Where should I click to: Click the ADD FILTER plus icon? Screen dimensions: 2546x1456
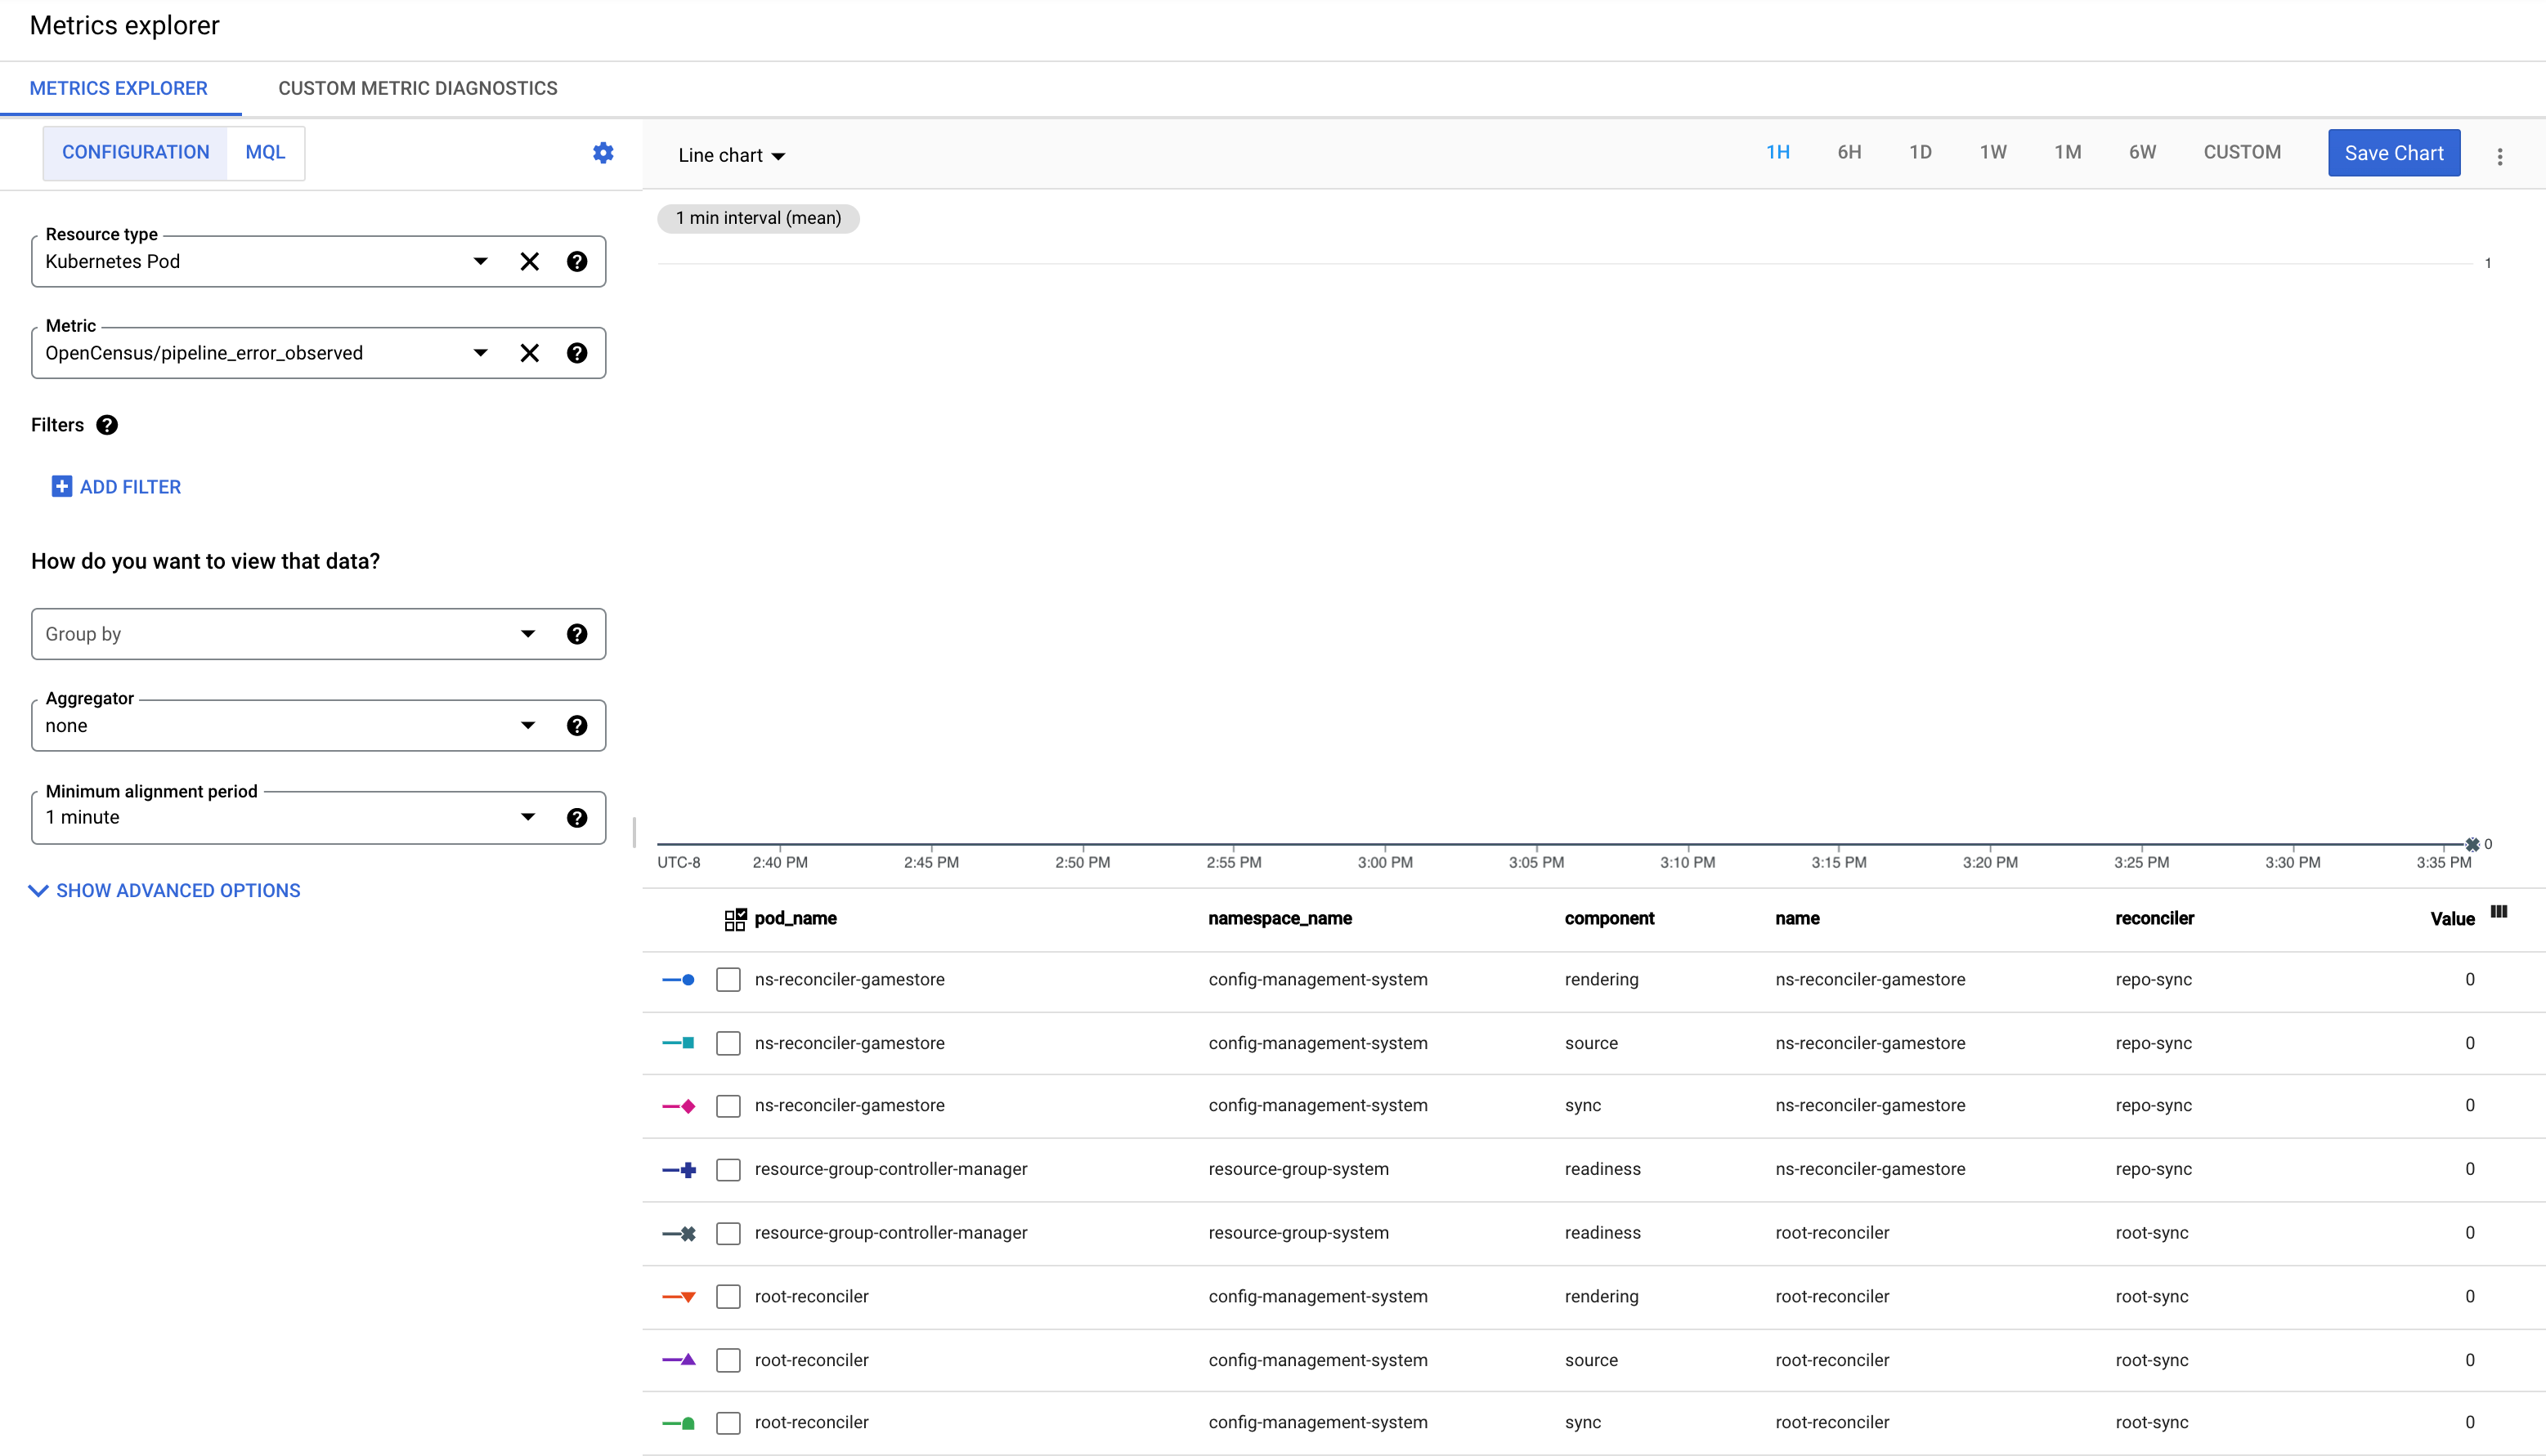(60, 486)
